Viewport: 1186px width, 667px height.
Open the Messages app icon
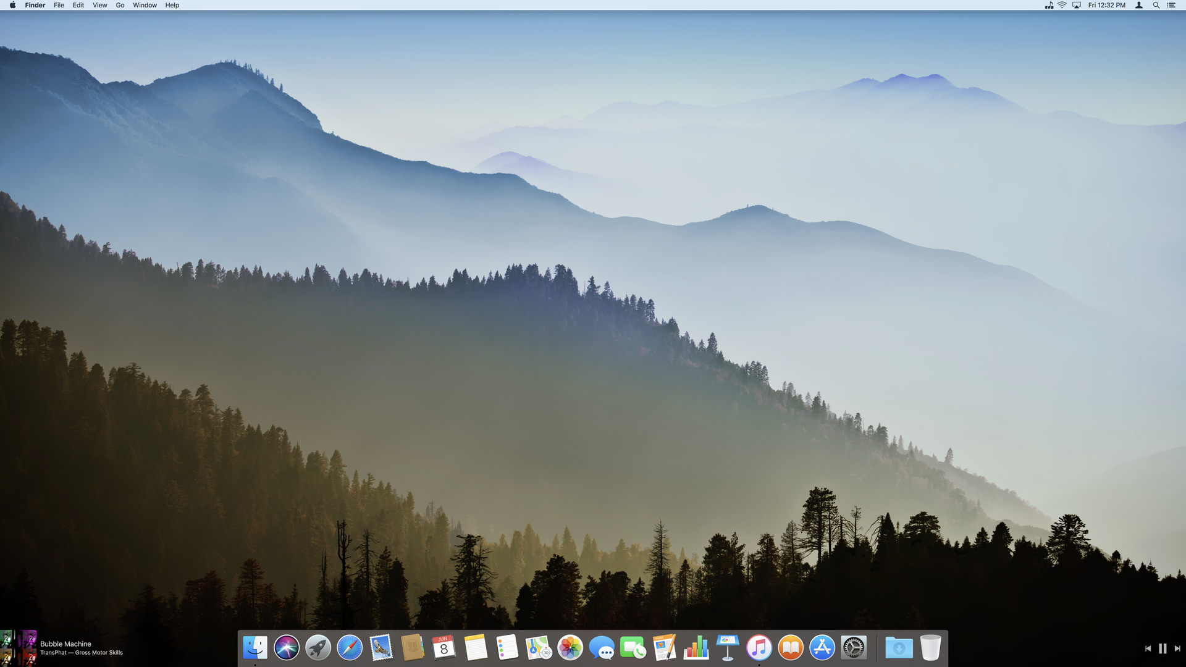point(602,648)
